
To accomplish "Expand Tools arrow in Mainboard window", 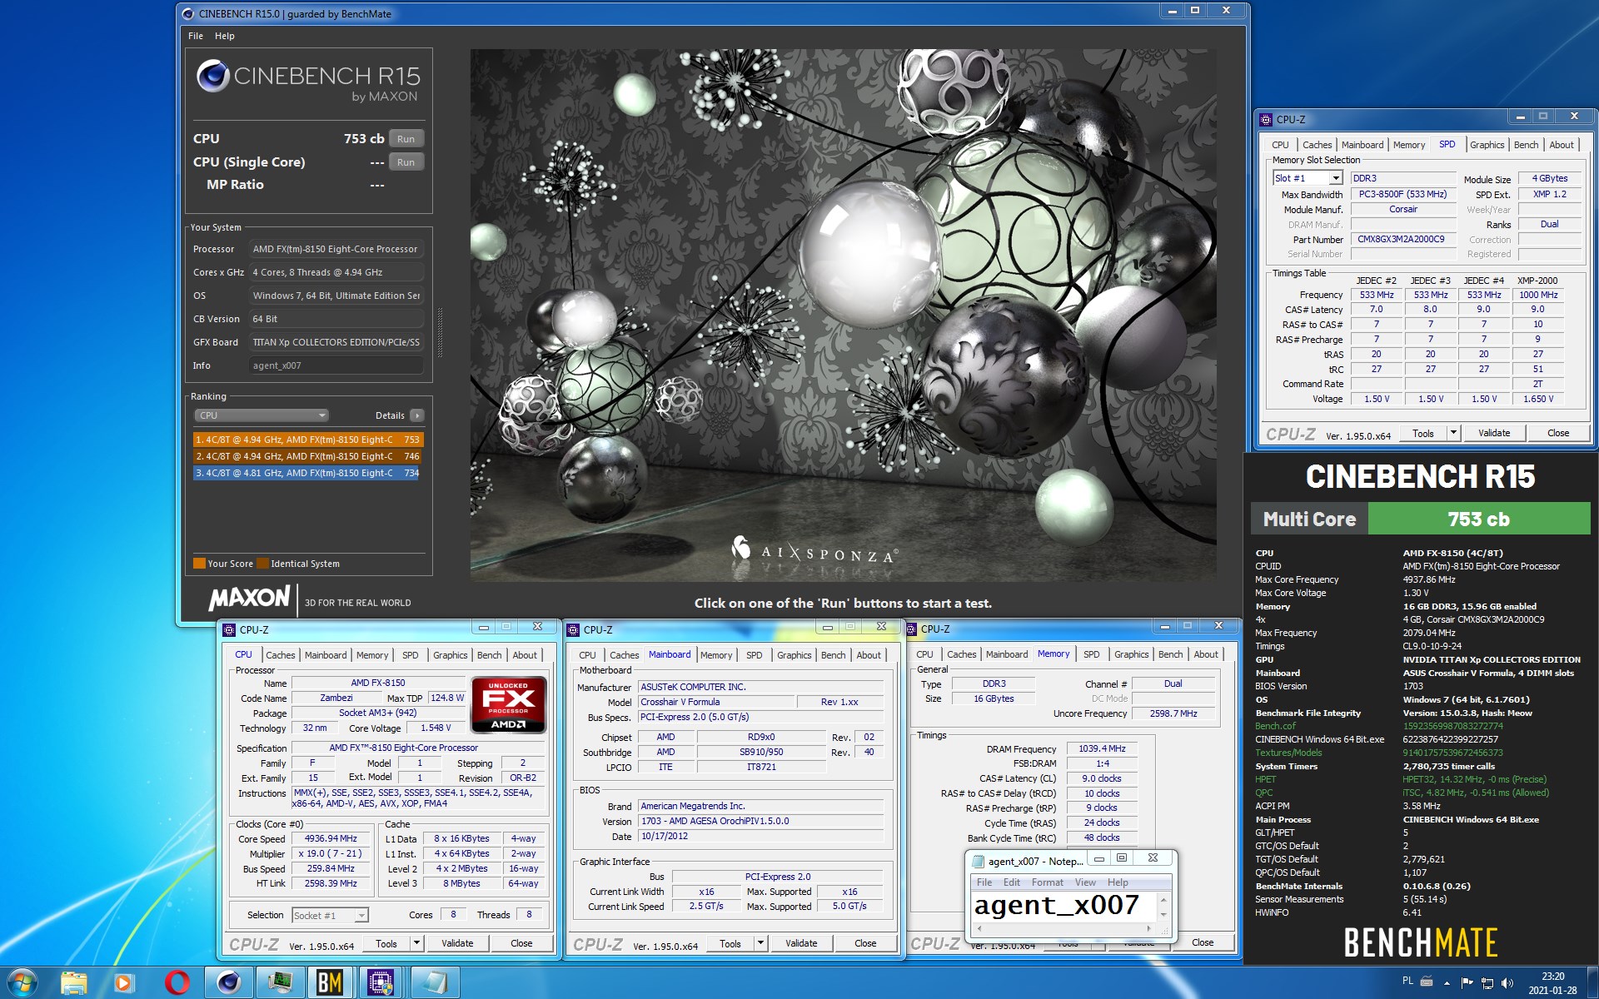I will point(760,943).
